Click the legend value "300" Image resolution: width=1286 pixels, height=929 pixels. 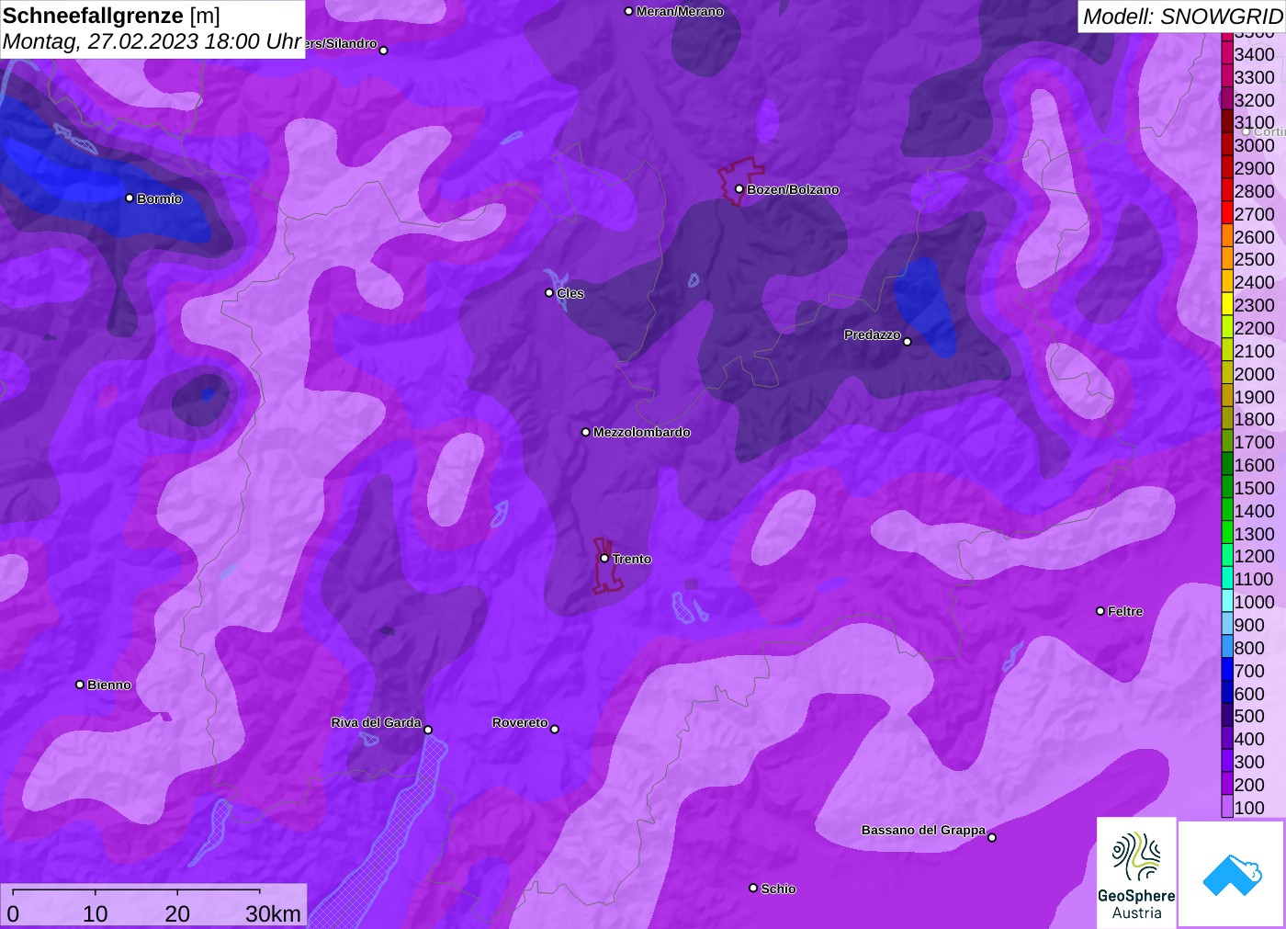[1249, 762]
